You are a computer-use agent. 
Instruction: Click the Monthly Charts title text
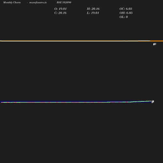12,3
